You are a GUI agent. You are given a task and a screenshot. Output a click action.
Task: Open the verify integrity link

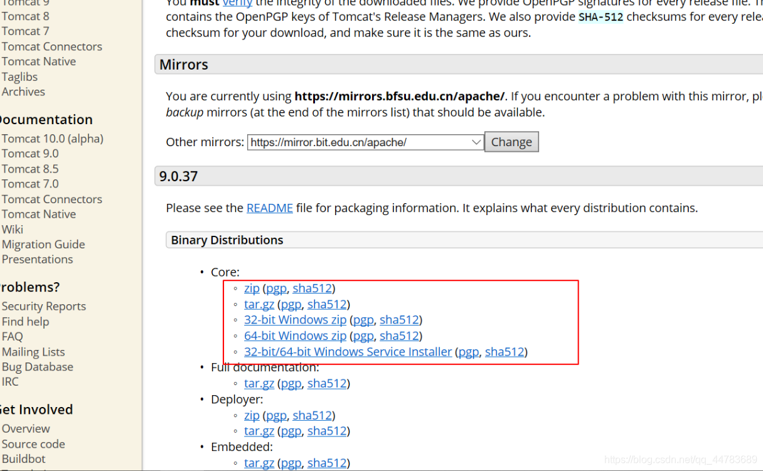click(x=237, y=3)
